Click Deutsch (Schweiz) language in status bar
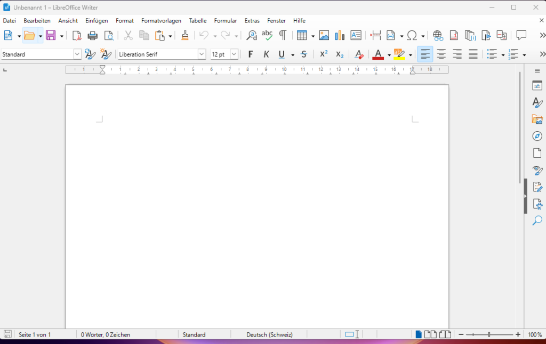Viewport: 546px width, 344px height. 269,334
